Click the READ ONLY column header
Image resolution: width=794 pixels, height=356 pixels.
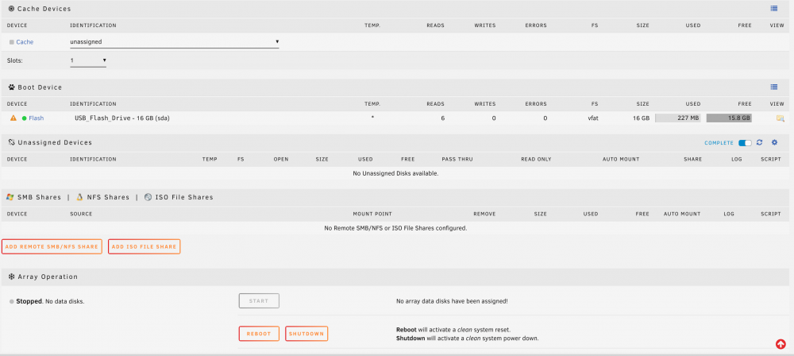tap(536, 159)
